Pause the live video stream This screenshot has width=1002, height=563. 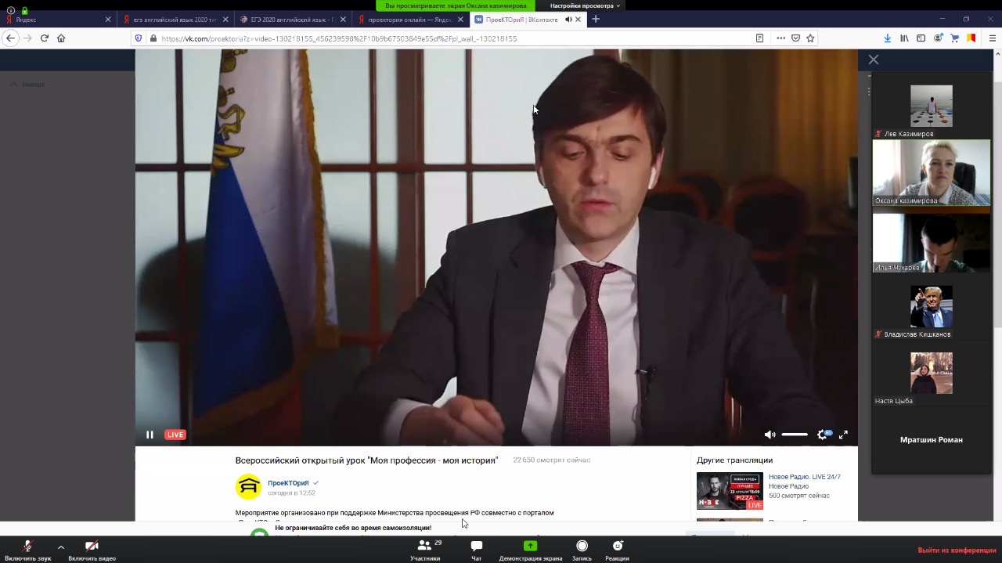[x=150, y=435]
